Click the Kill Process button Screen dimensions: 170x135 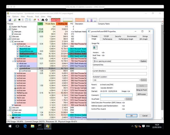tap(142, 94)
